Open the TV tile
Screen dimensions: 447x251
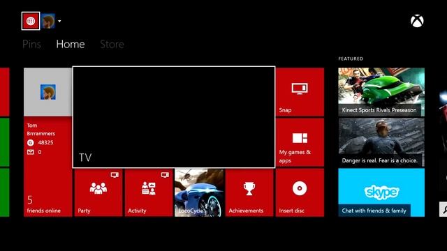pyautogui.click(x=174, y=117)
